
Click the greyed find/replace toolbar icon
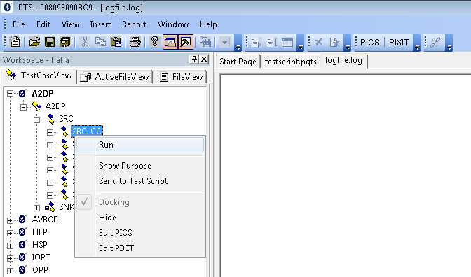pyautogui.click(x=205, y=42)
